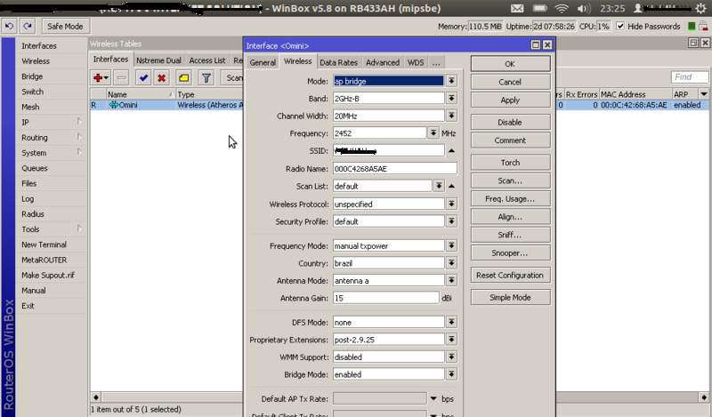
Task: Click the Find search box
Action: tap(689, 77)
